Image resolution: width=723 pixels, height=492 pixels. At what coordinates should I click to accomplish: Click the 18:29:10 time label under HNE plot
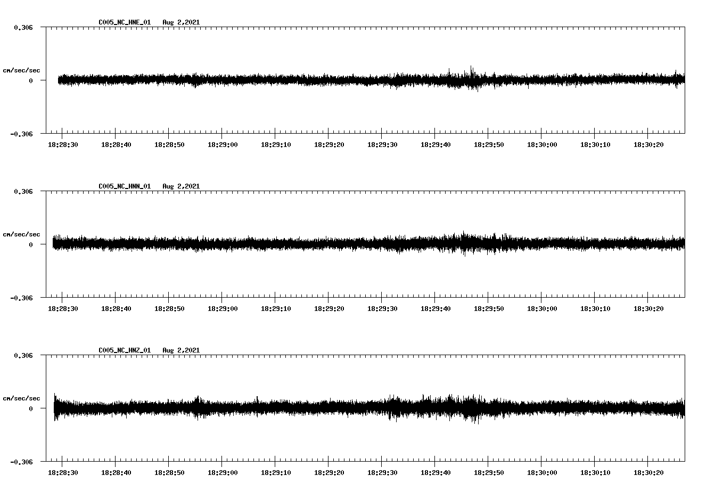276,144
